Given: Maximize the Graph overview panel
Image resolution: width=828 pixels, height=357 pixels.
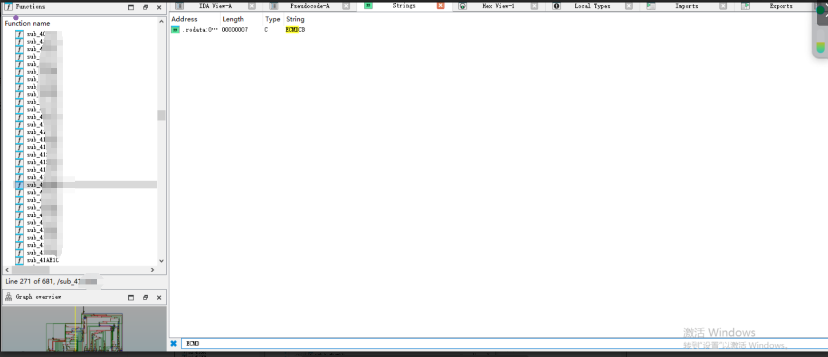Looking at the screenshot, I should click(131, 297).
